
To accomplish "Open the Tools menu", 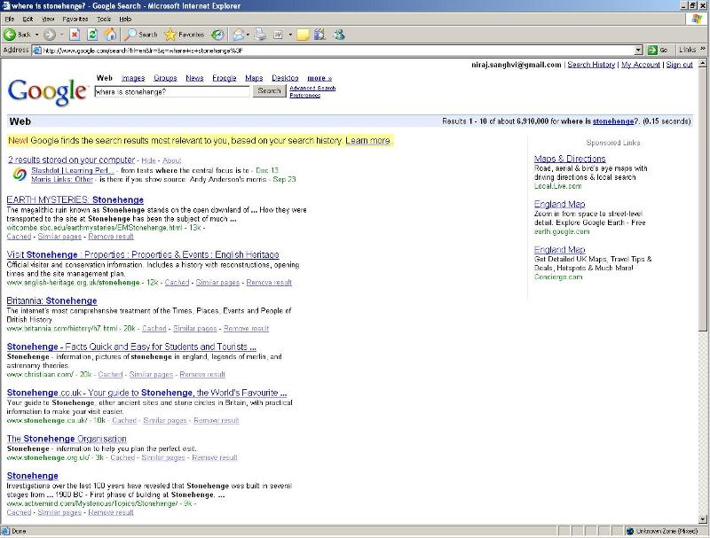I will pyautogui.click(x=104, y=19).
